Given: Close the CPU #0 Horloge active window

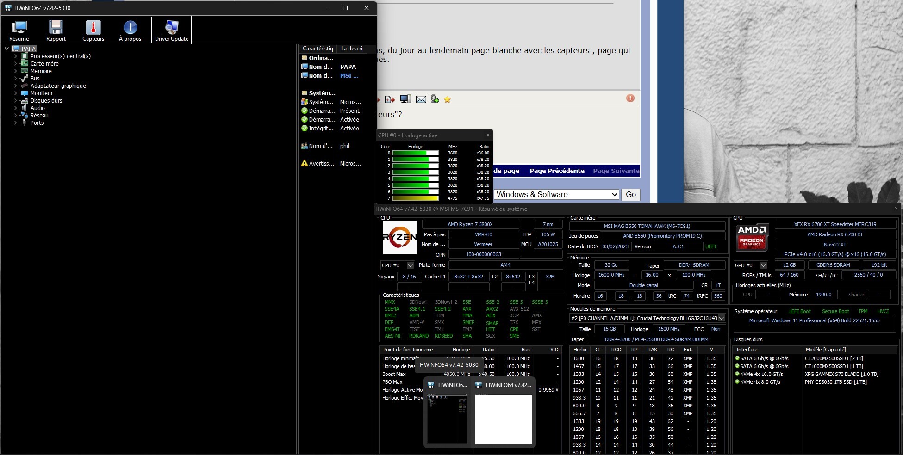Looking at the screenshot, I should pos(488,135).
